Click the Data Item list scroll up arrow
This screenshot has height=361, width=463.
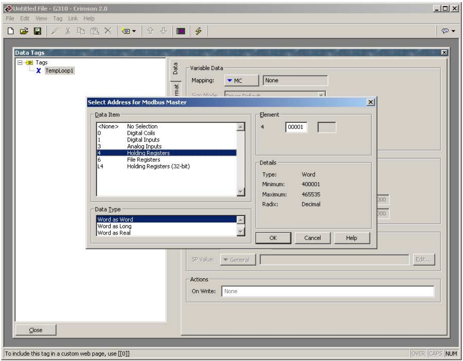point(241,127)
